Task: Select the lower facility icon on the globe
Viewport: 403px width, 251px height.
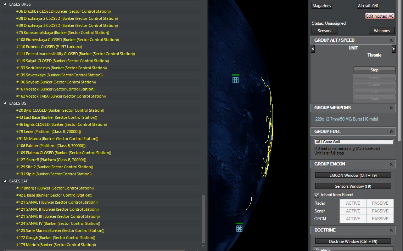Action: pyautogui.click(x=239, y=228)
